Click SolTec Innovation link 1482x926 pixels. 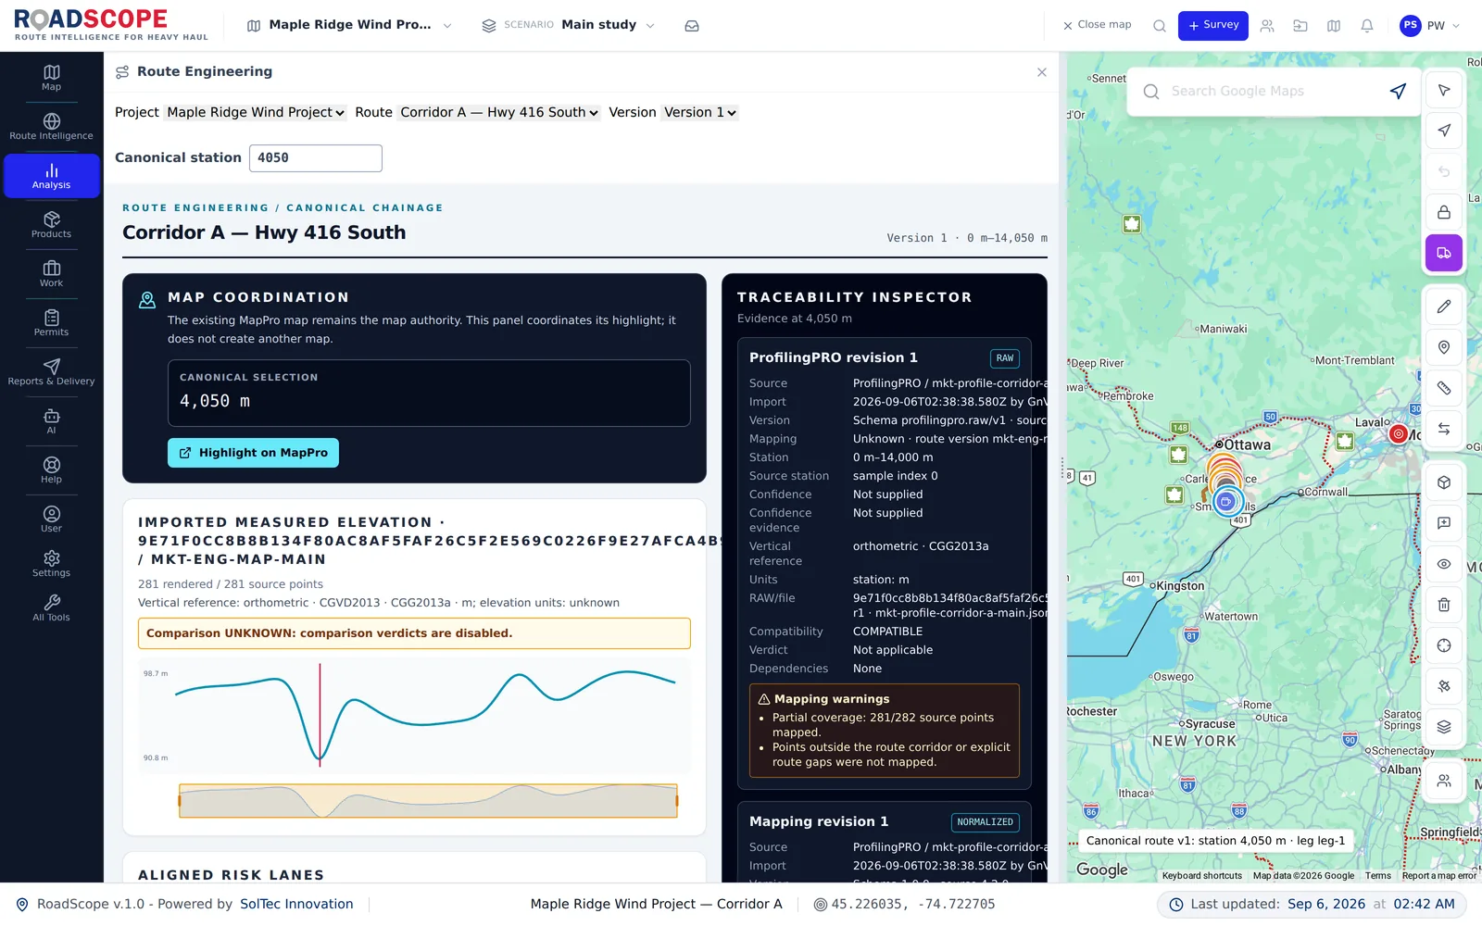[x=296, y=905]
